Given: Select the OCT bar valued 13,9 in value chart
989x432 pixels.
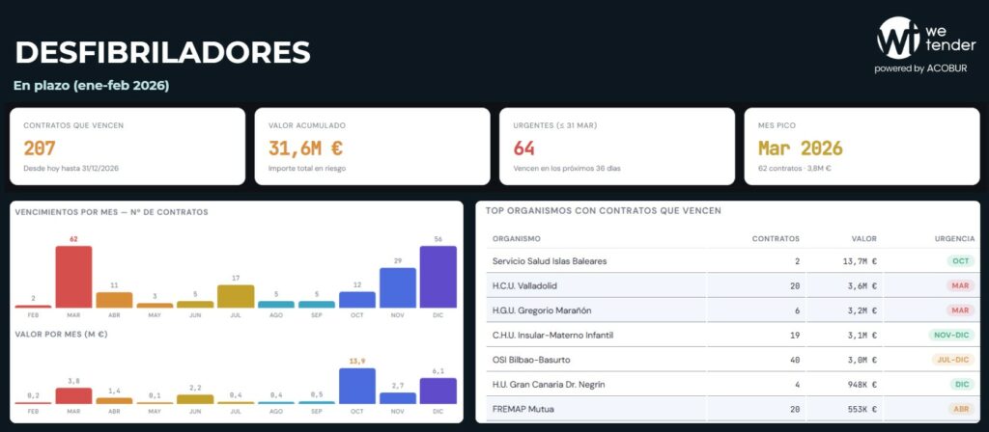Looking at the screenshot, I should point(356,386).
